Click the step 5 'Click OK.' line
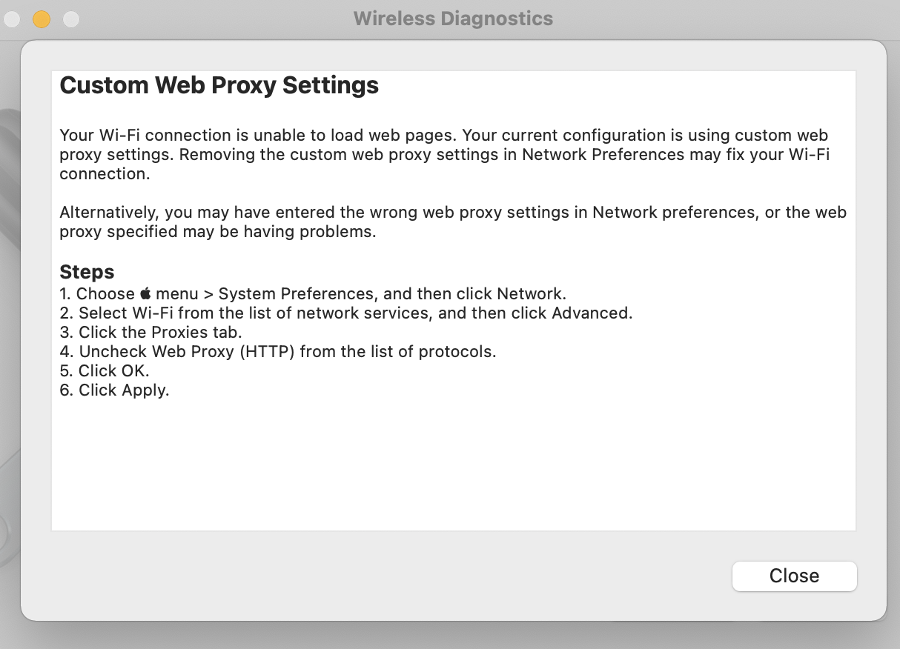 coord(105,370)
